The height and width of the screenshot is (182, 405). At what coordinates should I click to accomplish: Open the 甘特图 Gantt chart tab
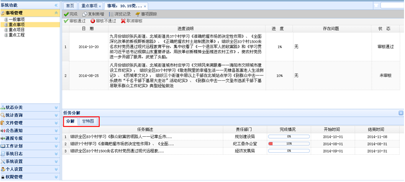pos(88,121)
